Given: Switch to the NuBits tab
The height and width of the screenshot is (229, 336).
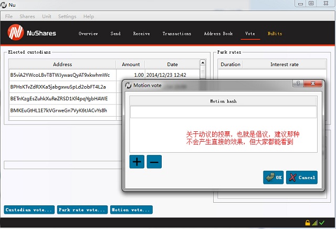Looking at the screenshot, I should pos(275,34).
